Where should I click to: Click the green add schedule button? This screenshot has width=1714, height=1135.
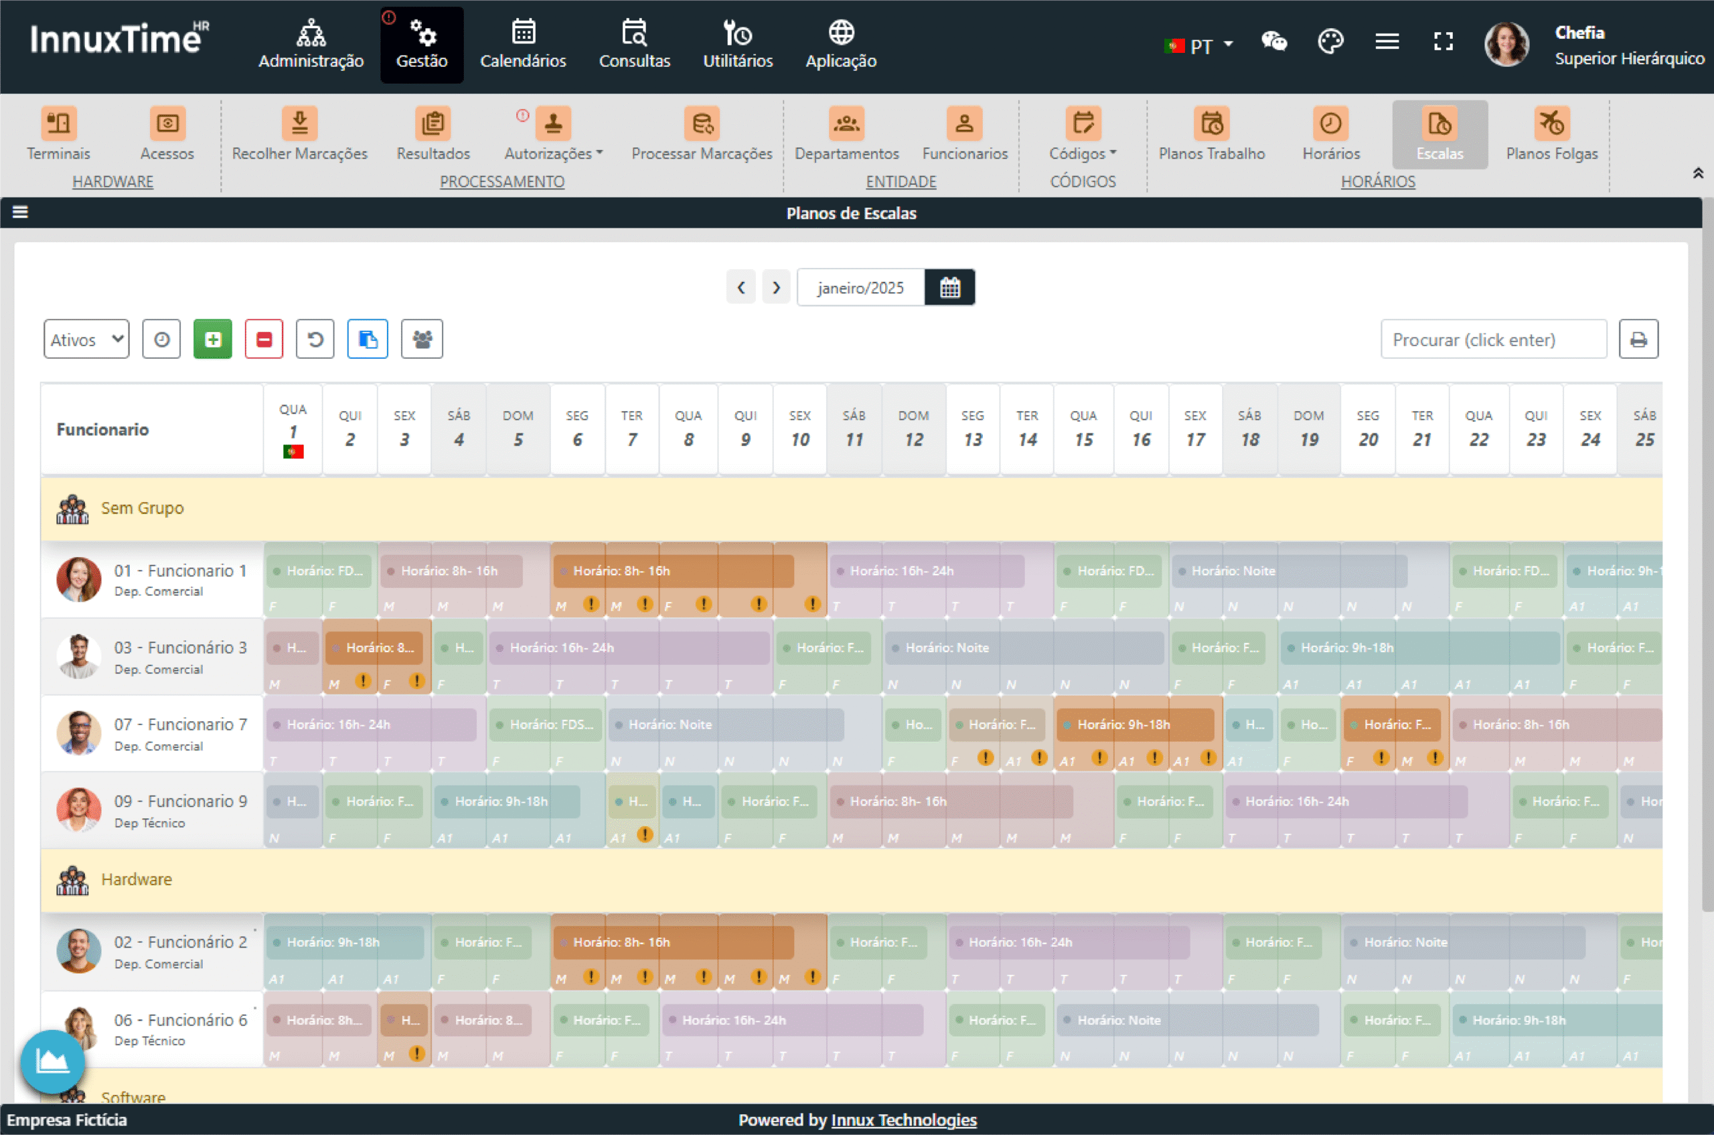[212, 339]
